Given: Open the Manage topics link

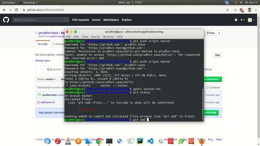Looking at the screenshot, I should point(43,60).
